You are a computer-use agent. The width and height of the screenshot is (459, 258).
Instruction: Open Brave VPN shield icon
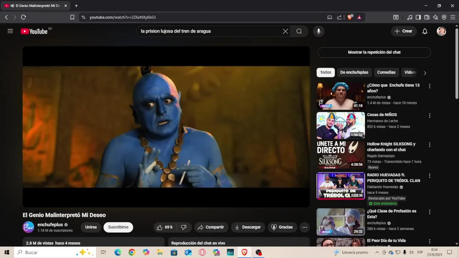coord(444,17)
